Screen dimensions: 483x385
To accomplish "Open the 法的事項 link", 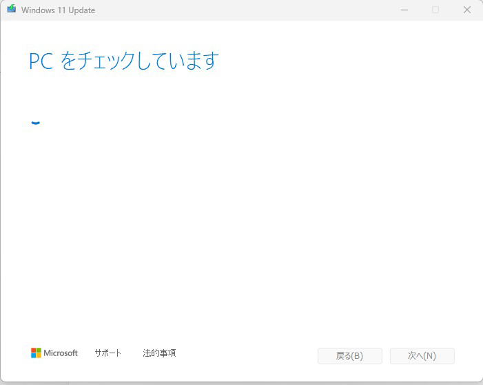I will click(159, 353).
